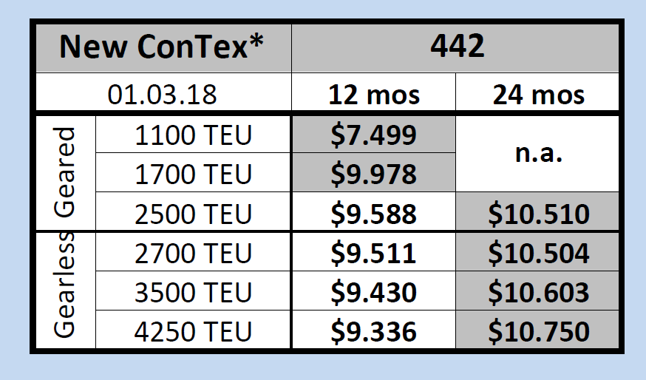Click the 2500 TEU cell
The height and width of the screenshot is (380, 646).
pyautogui.click(x=194, y=214)
